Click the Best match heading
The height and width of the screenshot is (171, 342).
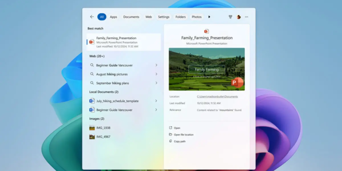coord(95,29)
